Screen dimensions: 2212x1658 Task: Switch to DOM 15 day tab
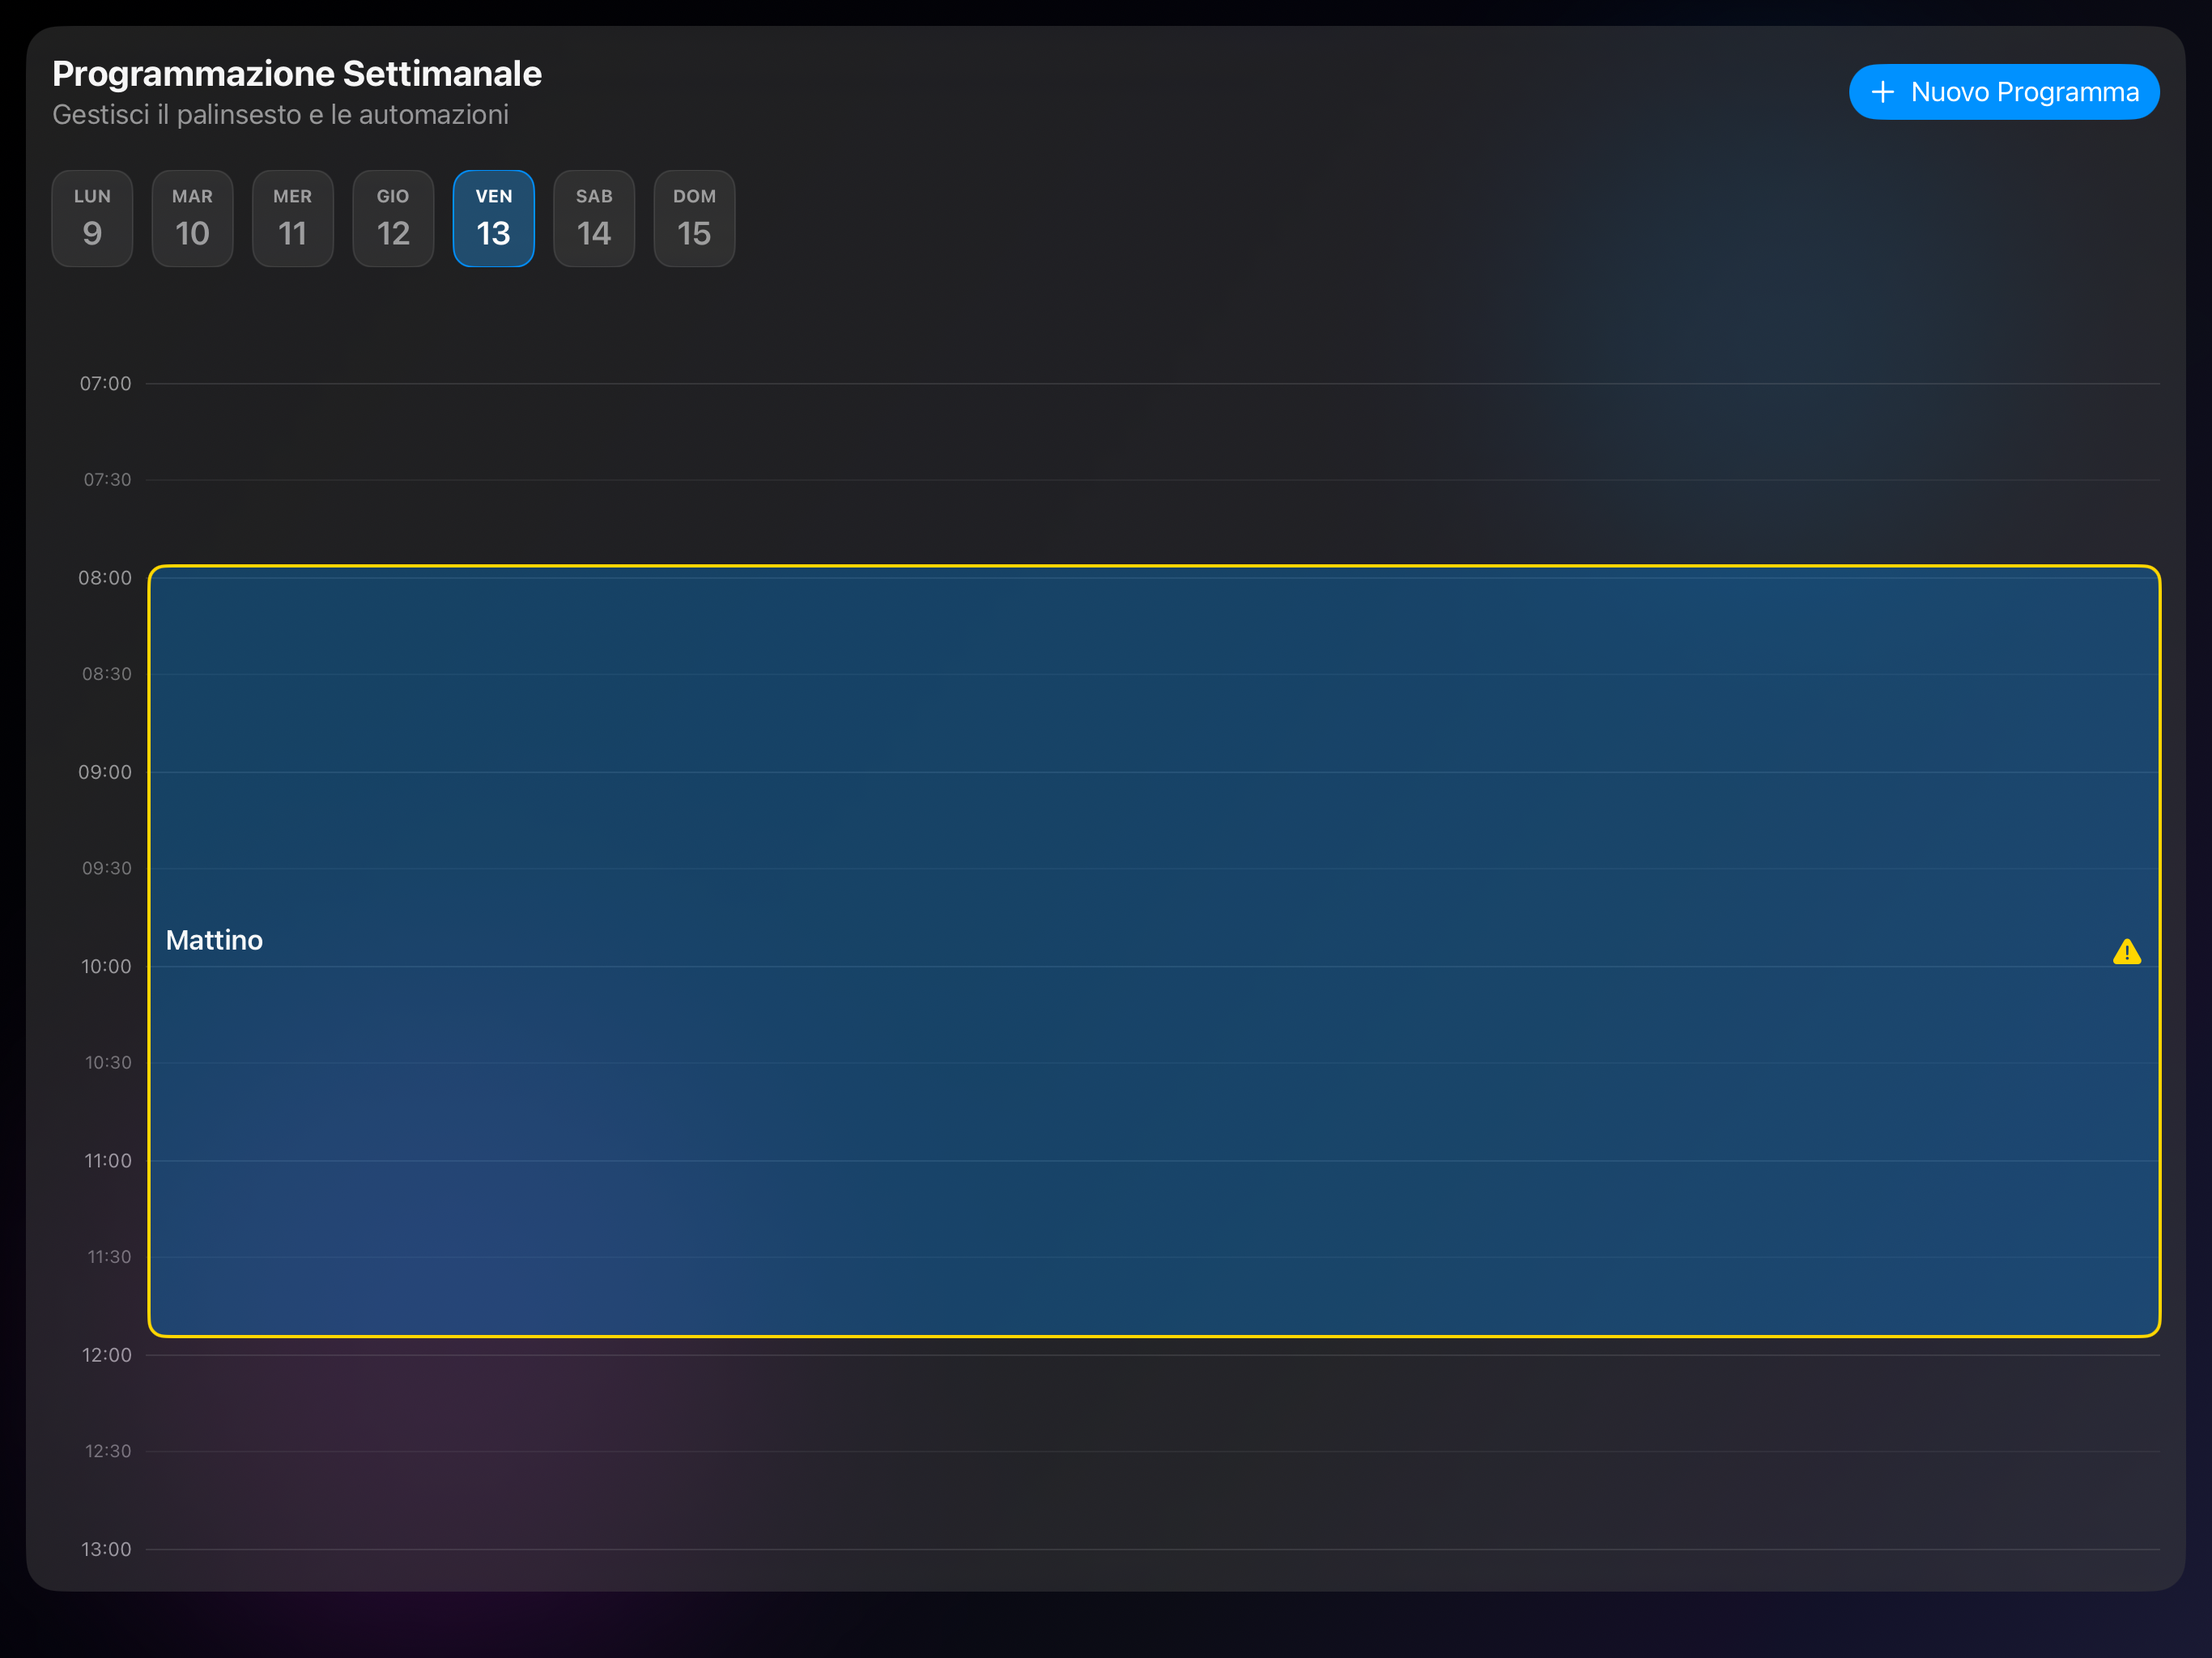(694, 218)
